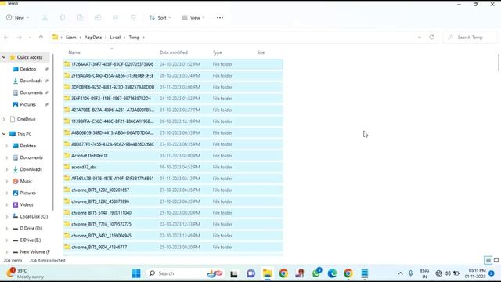The image size is (501, 282).
Task: Click Esam in the address path
Action: 71,38
